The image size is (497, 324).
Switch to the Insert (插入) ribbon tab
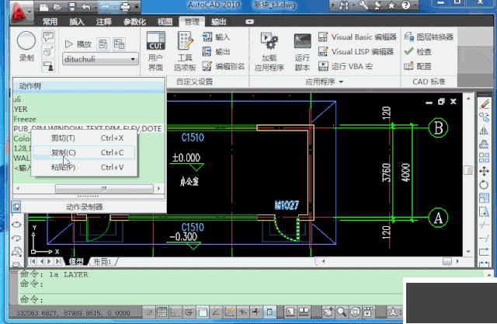[x=77, y=22]
